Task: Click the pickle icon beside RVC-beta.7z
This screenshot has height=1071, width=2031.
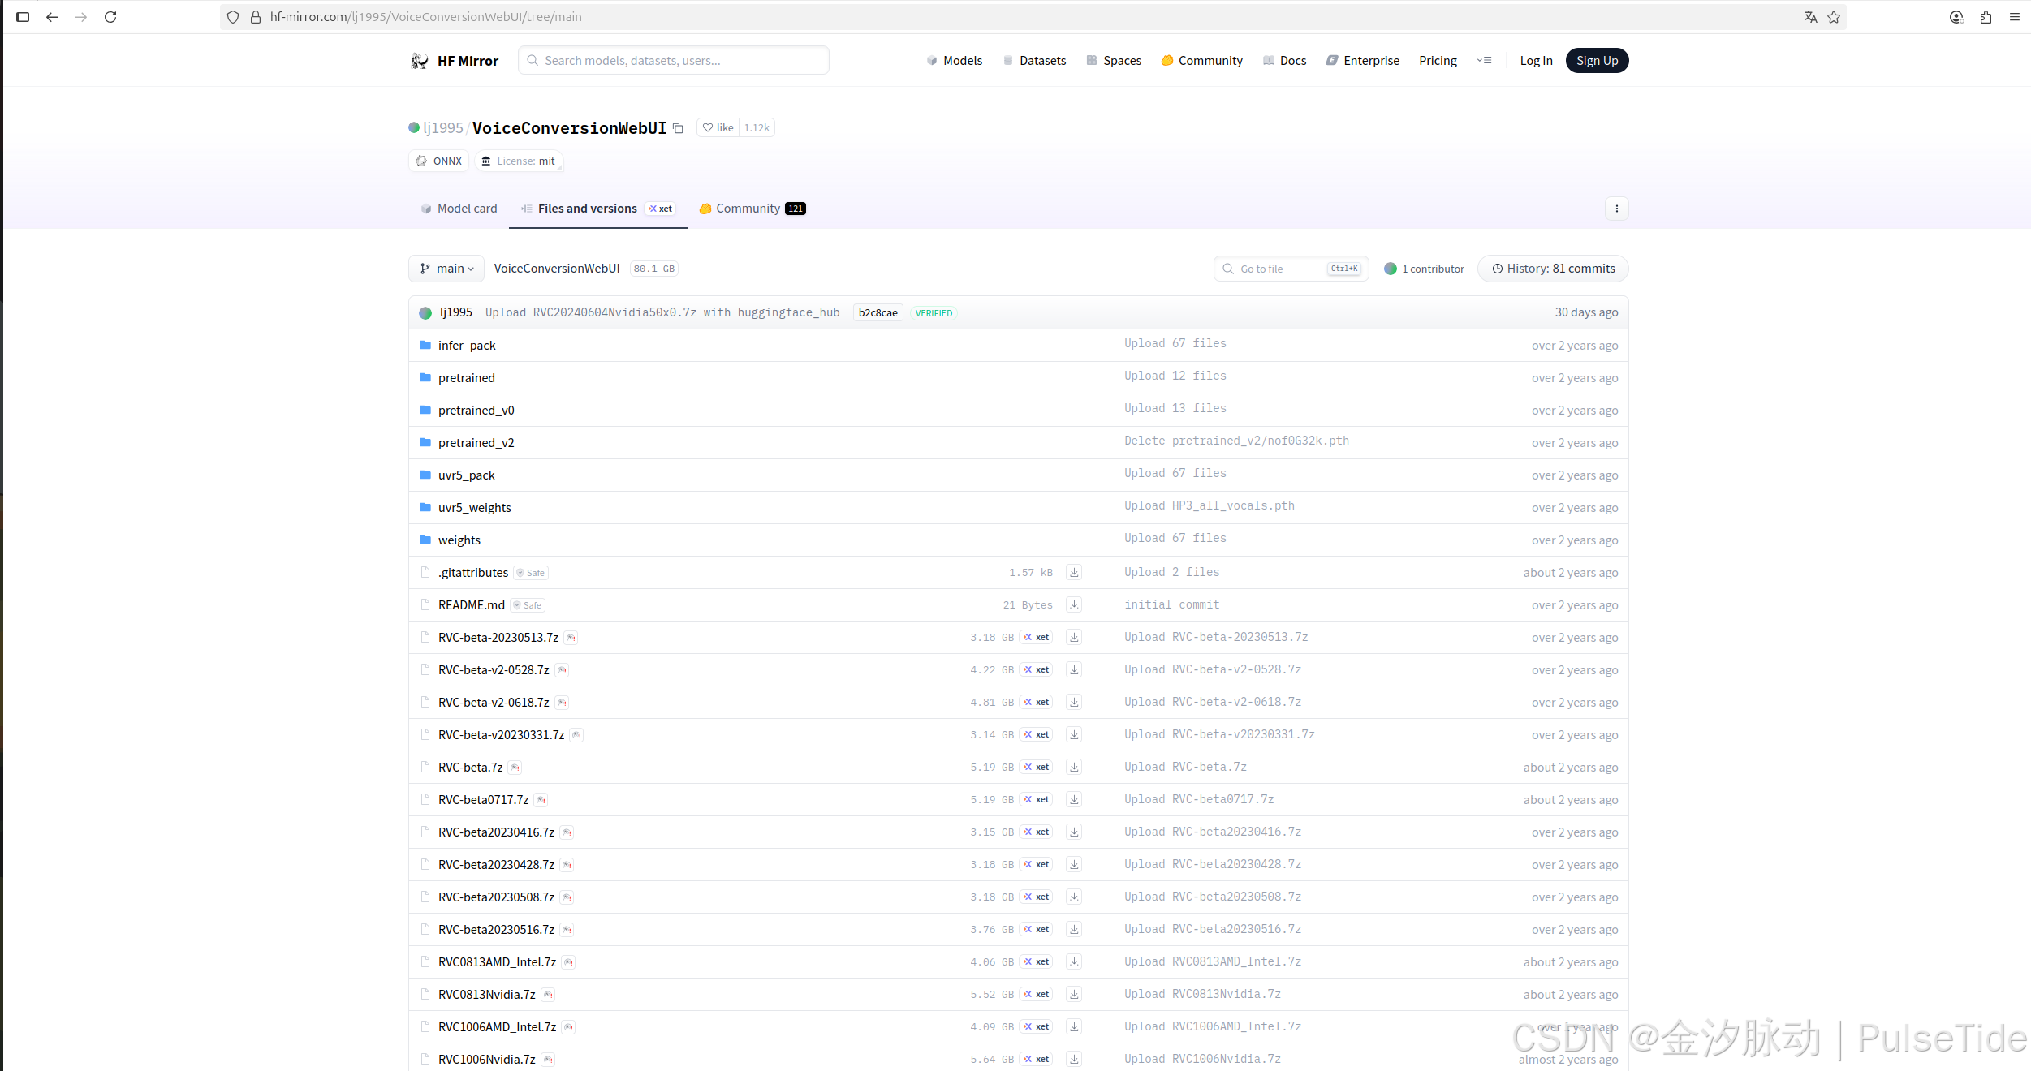Action: click(x=515, y=768)
